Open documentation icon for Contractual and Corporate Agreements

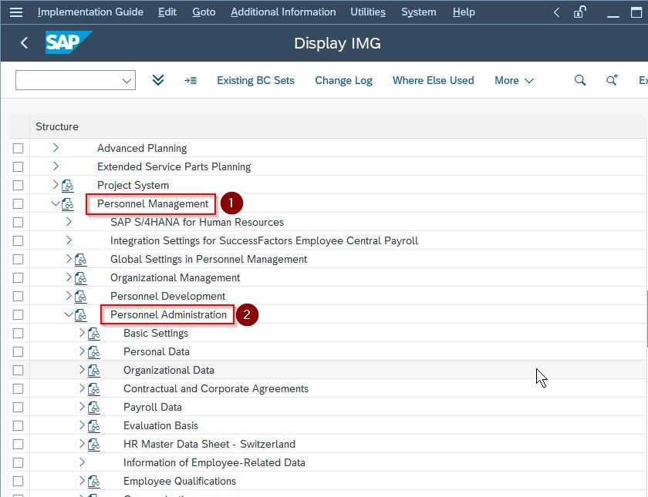tap(94, 389)
